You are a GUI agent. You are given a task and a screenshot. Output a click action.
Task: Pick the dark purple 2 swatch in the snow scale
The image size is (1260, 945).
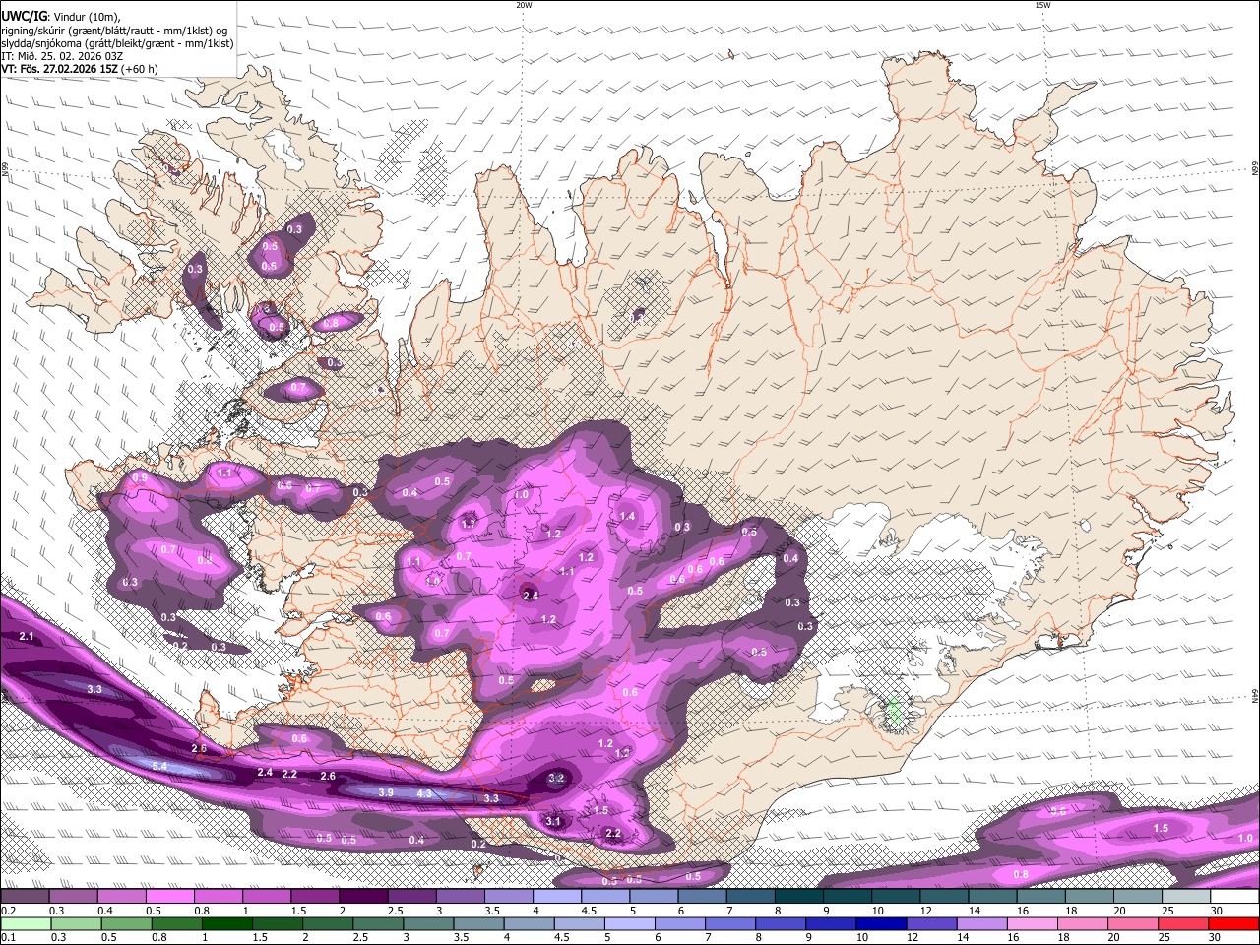coord(362,897)
